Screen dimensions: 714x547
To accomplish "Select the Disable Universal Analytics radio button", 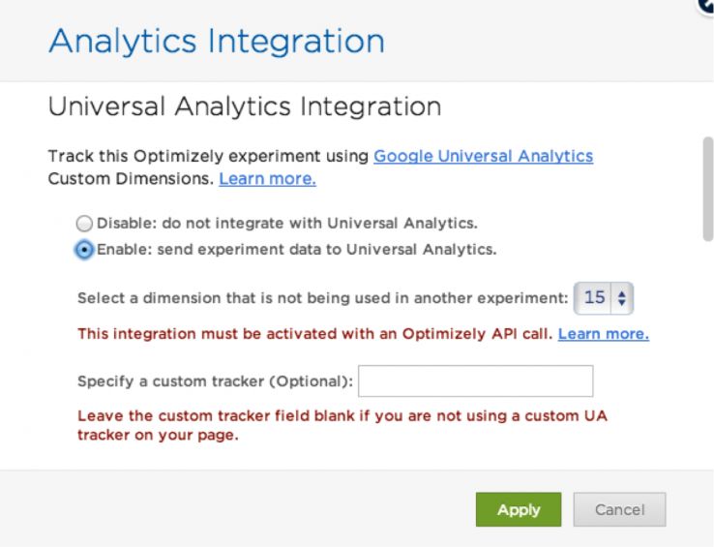I will click(x=84, y=221).
